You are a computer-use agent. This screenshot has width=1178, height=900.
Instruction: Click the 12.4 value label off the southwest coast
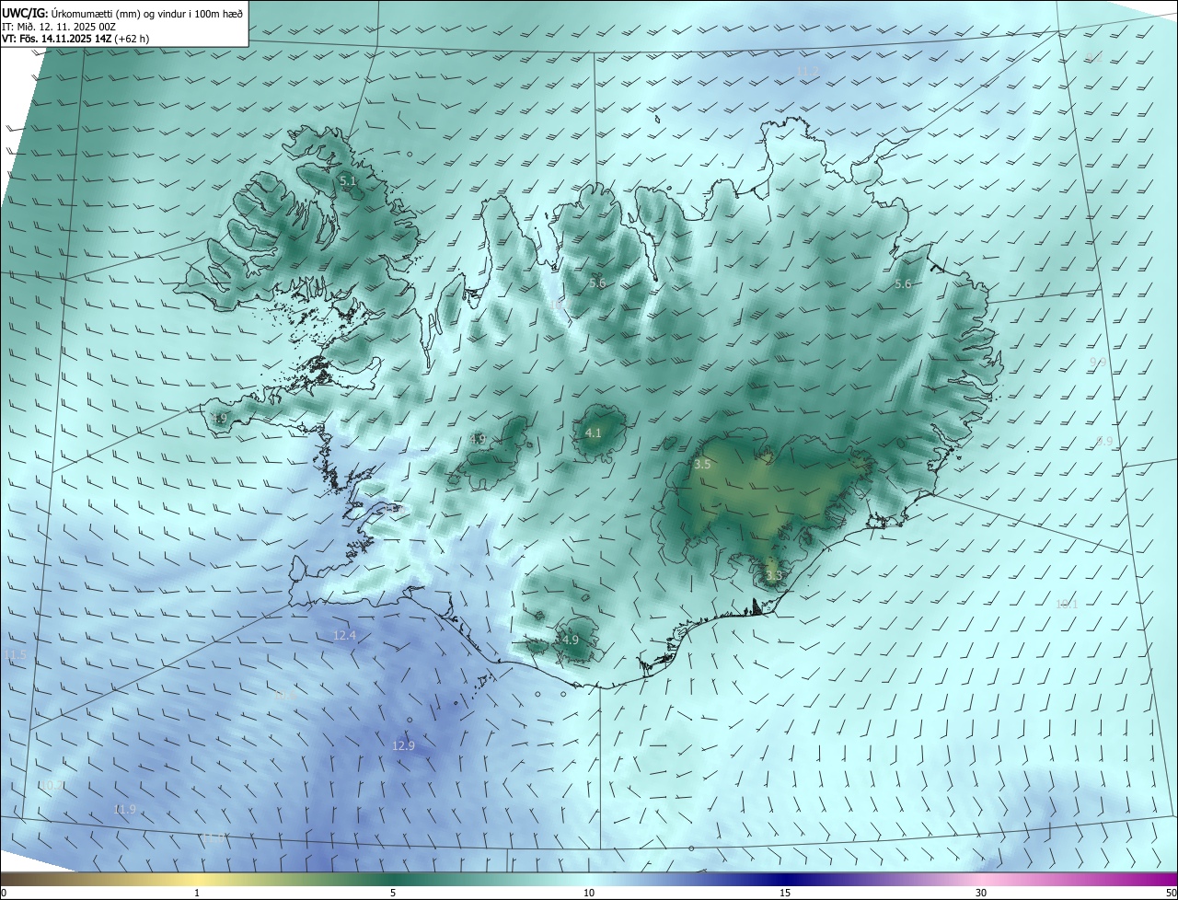click(x=344, y=635)
